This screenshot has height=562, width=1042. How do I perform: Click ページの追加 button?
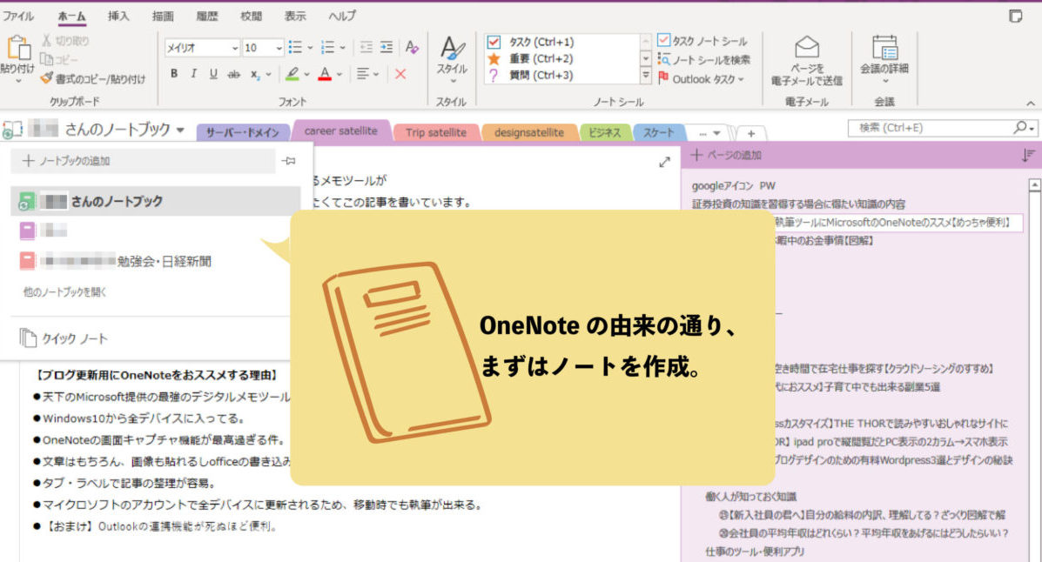pos(726,155)
